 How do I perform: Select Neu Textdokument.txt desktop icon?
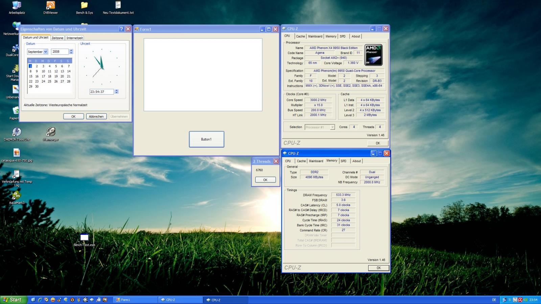click(118, 7)
